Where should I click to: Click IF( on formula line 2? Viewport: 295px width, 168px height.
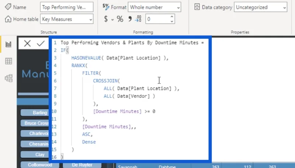[65, 50]
